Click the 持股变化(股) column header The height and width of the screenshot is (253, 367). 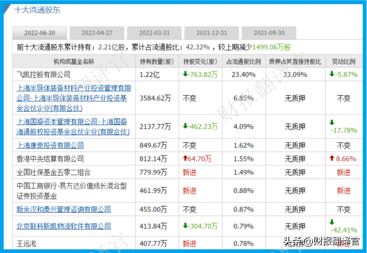[x=200, y=61]
